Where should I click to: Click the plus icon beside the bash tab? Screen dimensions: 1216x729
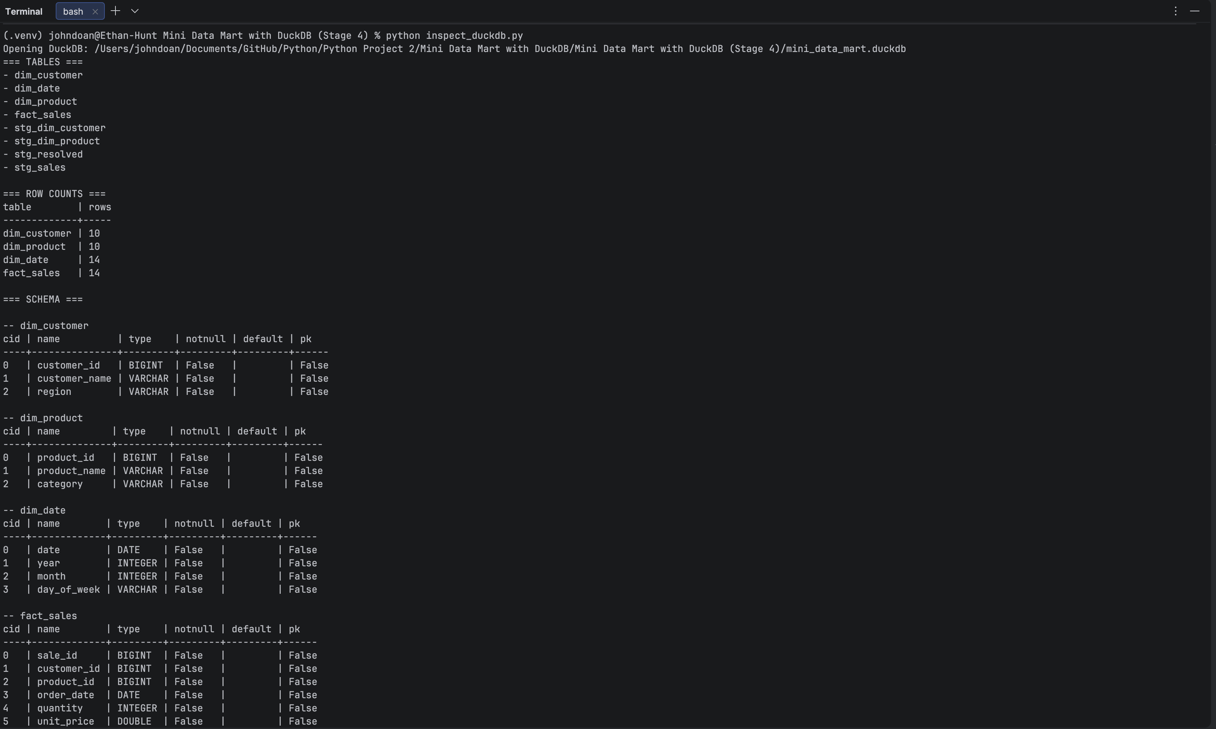[115, 11]
